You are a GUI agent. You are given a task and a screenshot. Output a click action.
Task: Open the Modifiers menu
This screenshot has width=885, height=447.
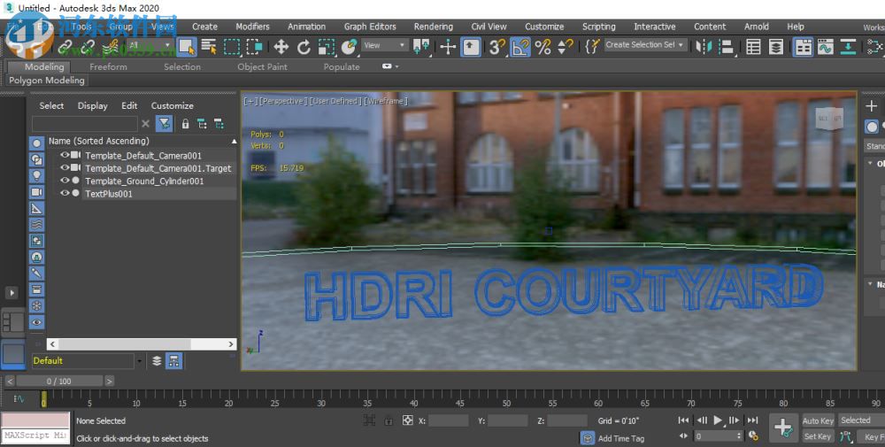click(x=252, y=27)
